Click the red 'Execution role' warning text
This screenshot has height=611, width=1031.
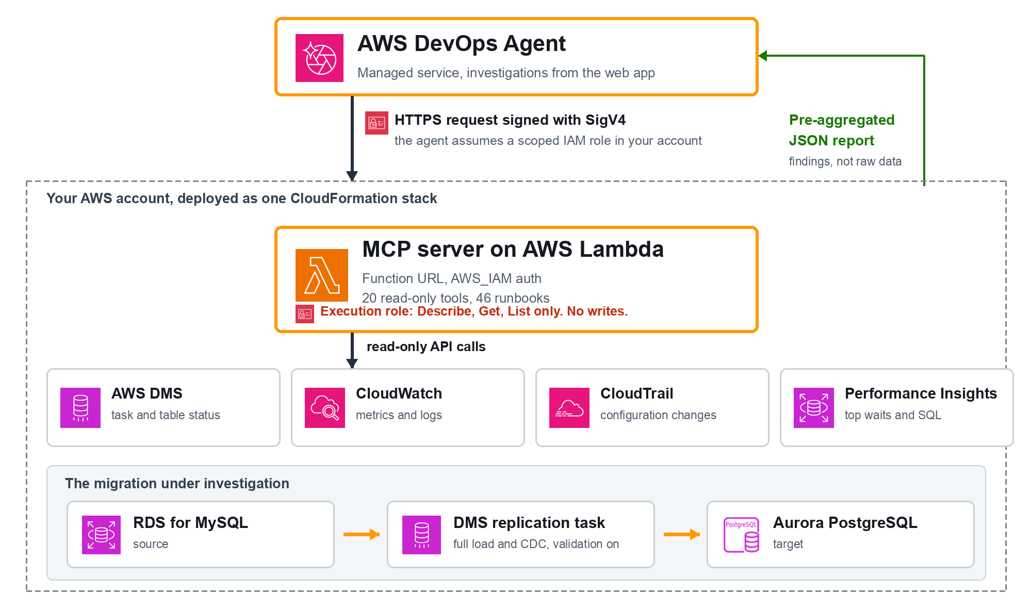pos(474,311)
